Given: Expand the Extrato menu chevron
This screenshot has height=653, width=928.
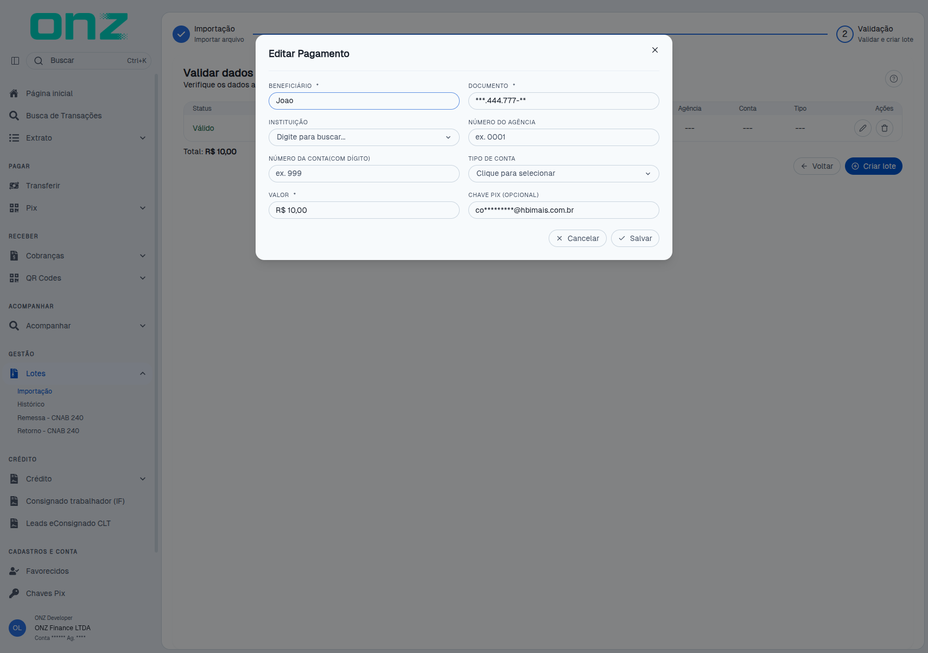Looking at the screenshot, I should [x=143, y=138].
